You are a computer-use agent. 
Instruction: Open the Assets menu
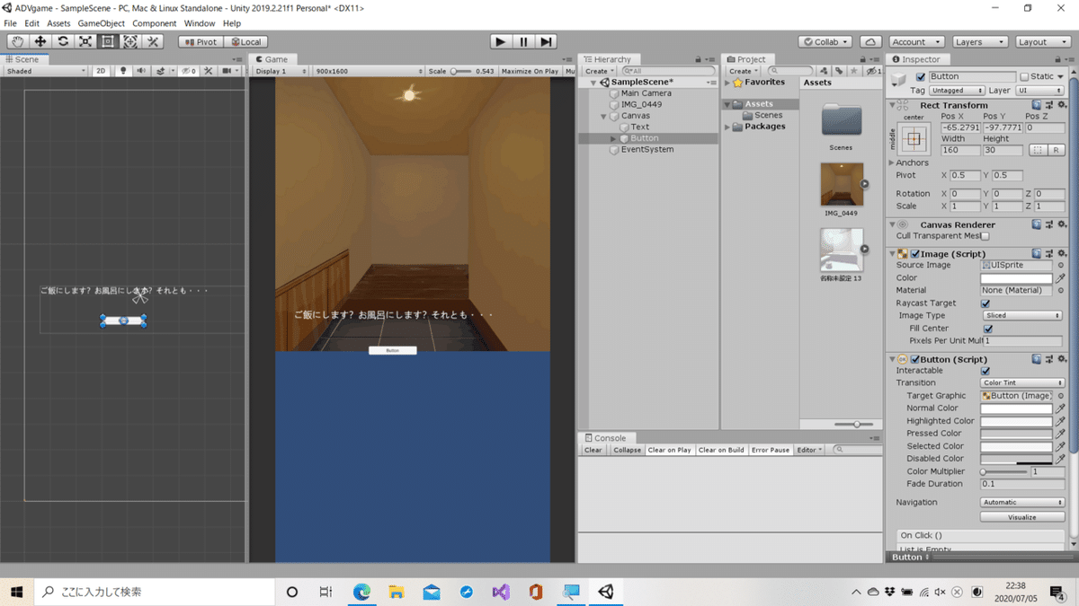pos(58,23)
